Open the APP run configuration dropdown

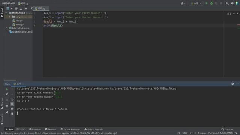[196, 3]
